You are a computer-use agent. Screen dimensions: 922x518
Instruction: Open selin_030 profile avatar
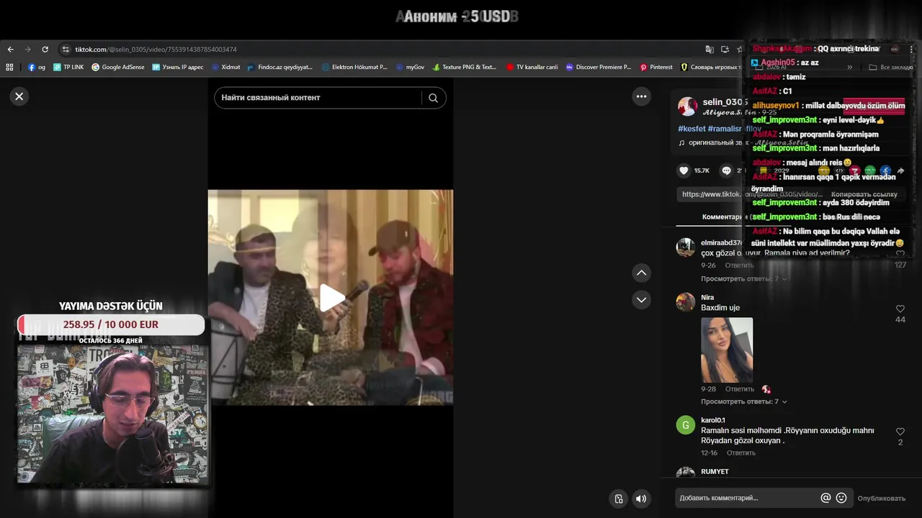pos(687,106)
